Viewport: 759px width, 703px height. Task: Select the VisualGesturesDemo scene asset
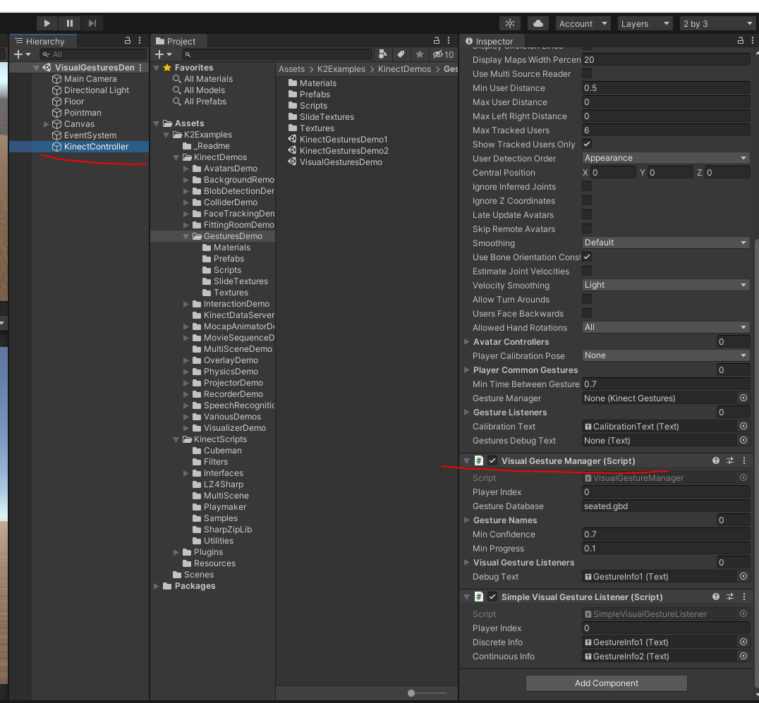pyautogui.click(x=341, y=162)
